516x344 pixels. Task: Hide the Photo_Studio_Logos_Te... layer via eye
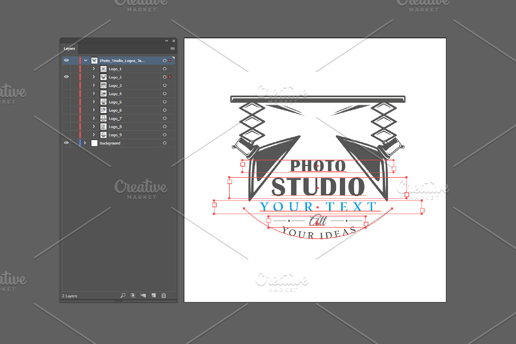coord(66,61)
